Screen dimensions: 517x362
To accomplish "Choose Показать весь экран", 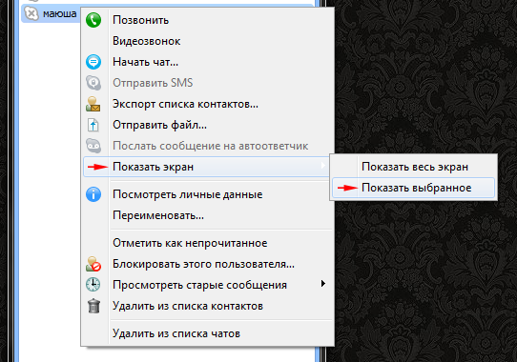I will click(x=413, y=167).
